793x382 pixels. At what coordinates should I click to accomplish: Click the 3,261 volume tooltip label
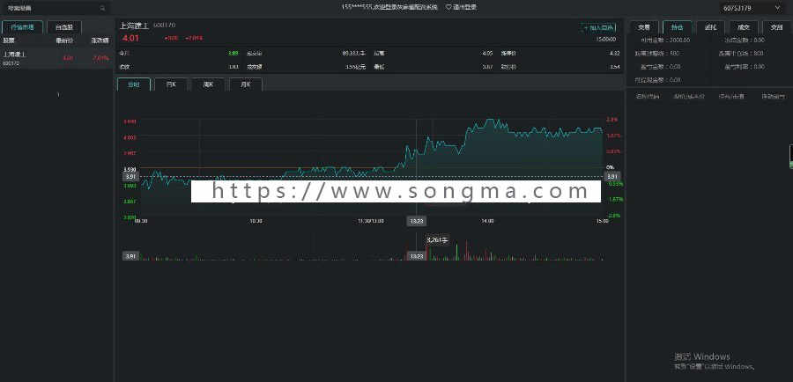[437, 240]
